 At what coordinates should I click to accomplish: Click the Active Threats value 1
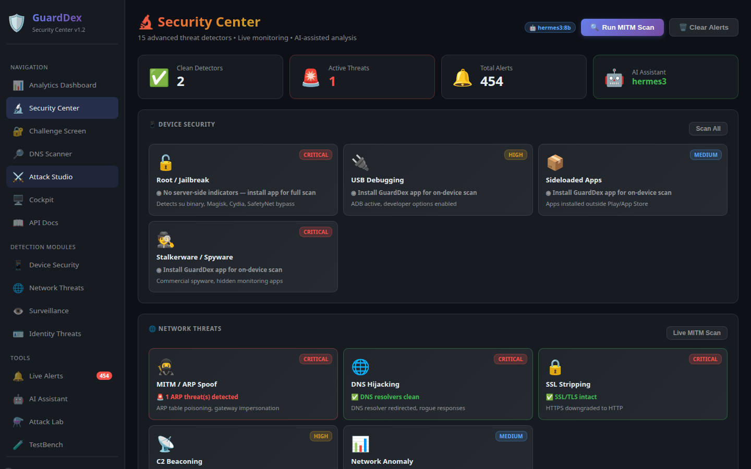coord(332,81)
